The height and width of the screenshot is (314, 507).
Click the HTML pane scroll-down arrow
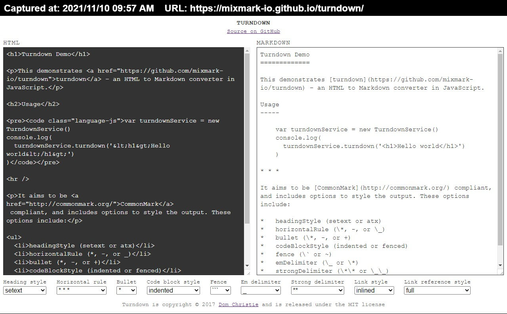click(247, 266)
